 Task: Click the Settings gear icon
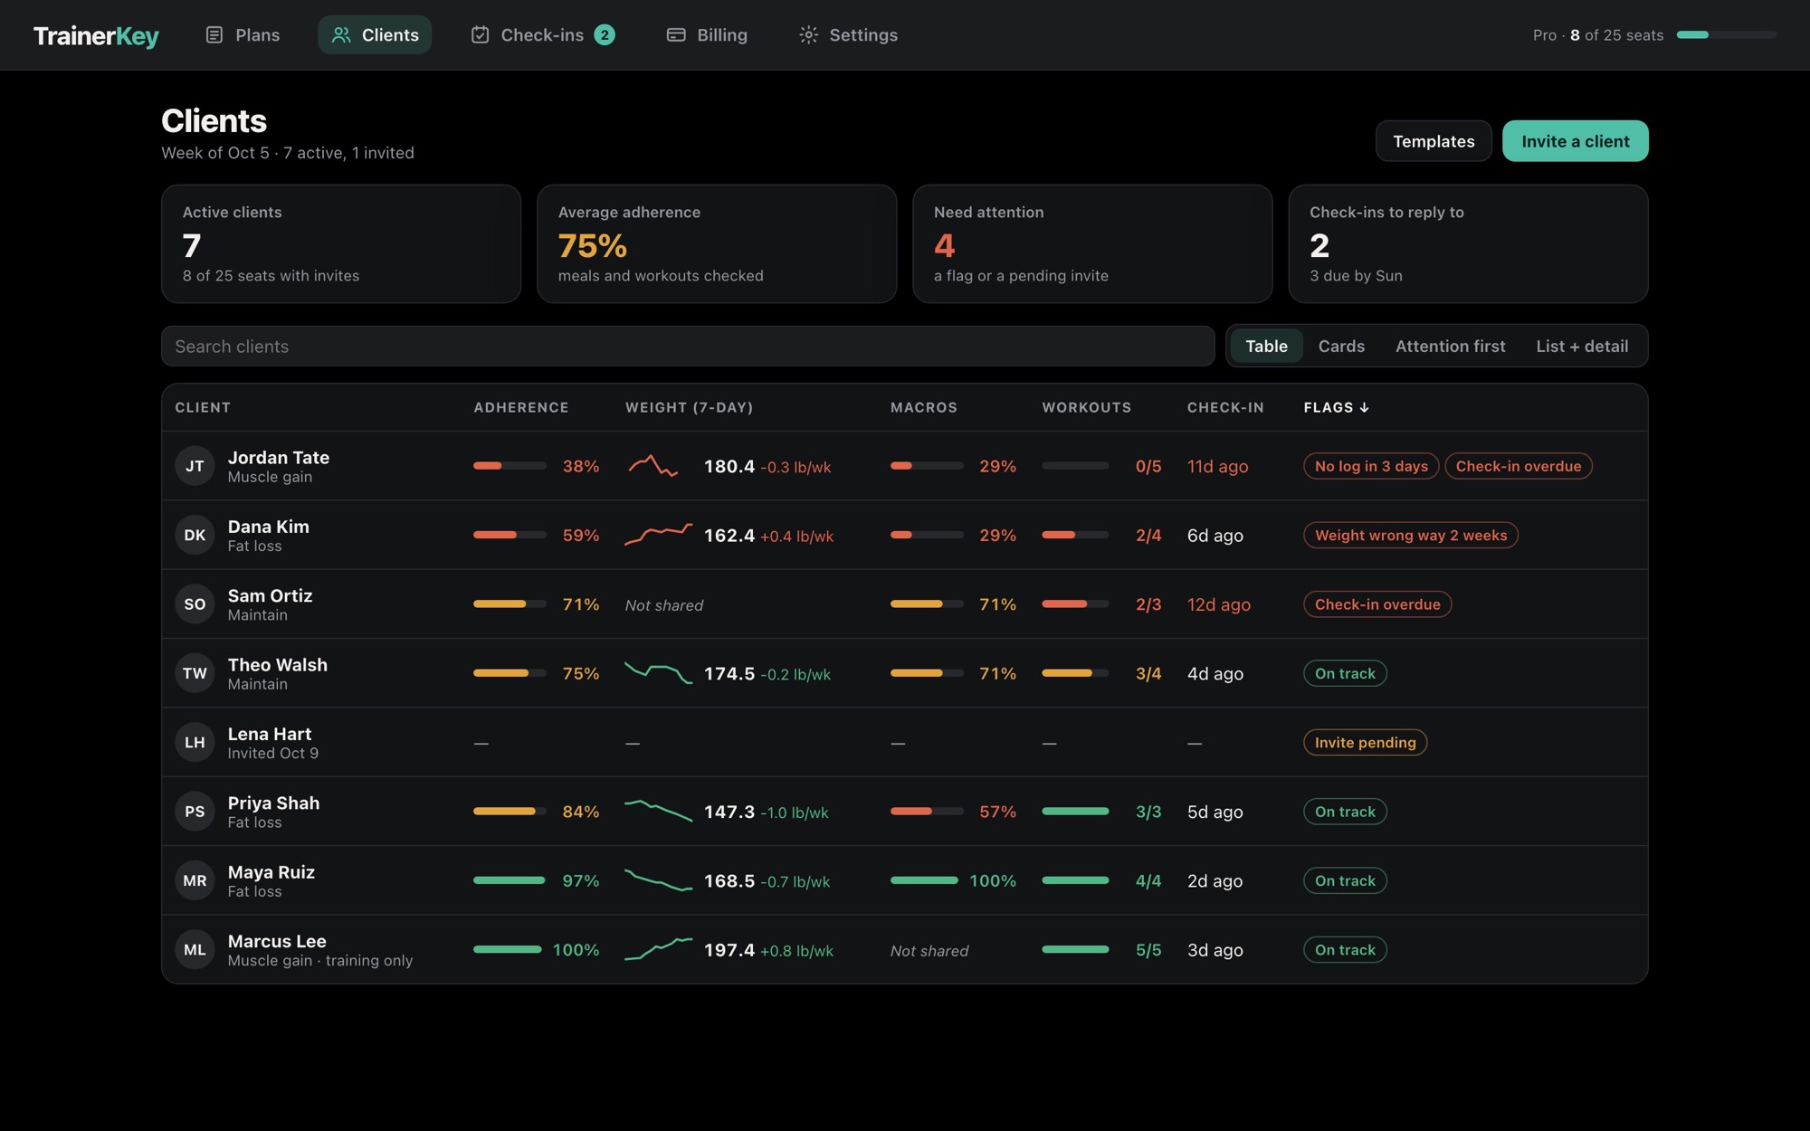809,35
